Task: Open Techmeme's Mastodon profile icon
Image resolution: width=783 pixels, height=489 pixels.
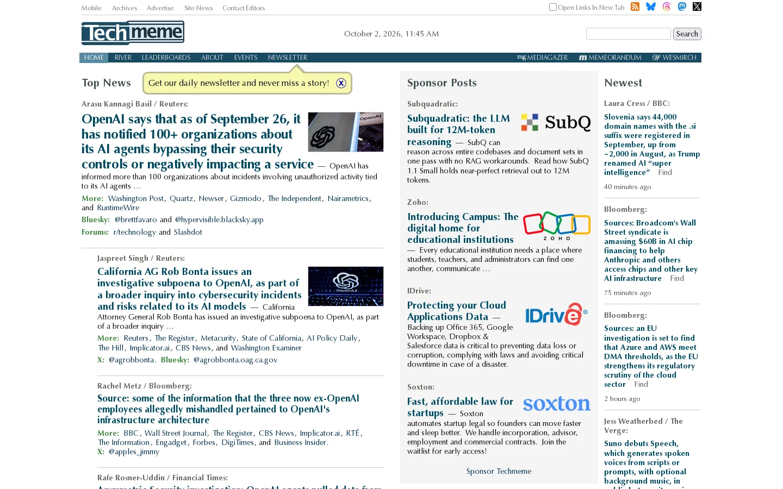Action: click(682, 7)
